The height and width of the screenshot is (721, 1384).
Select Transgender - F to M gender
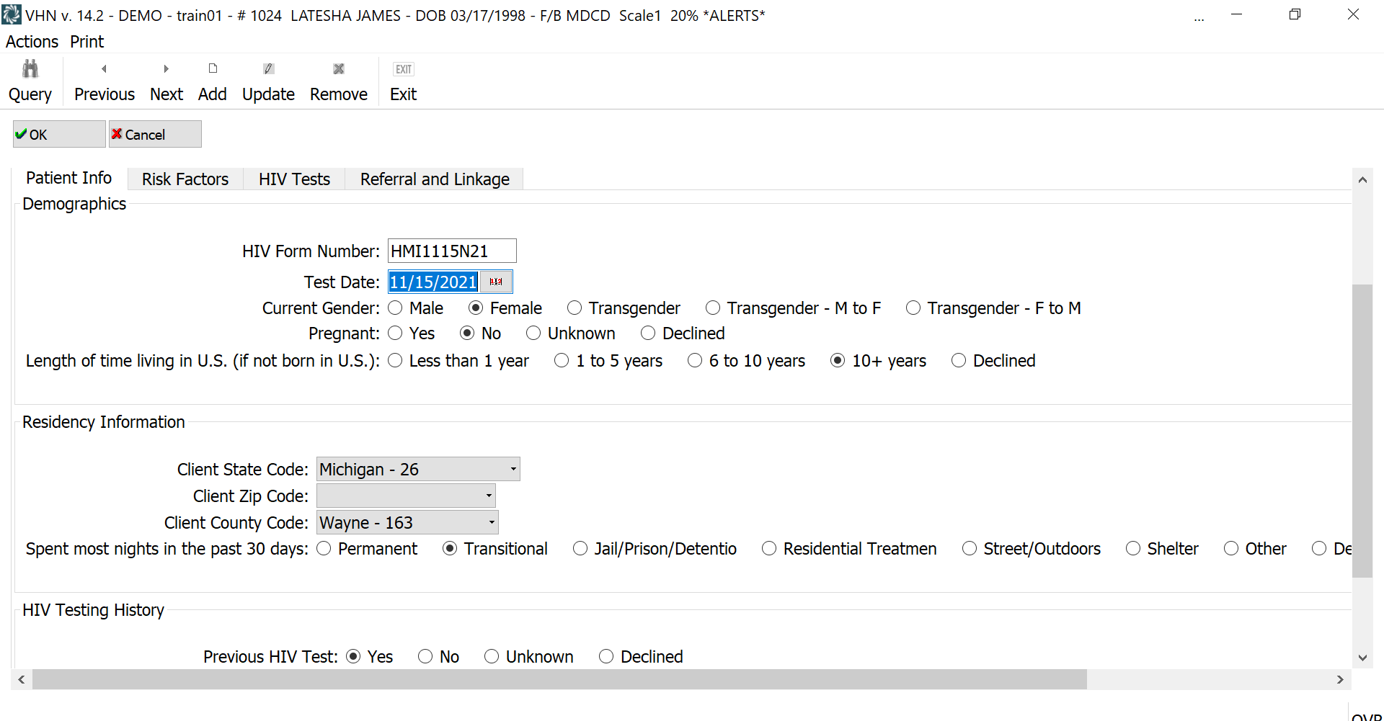(913, 308)
